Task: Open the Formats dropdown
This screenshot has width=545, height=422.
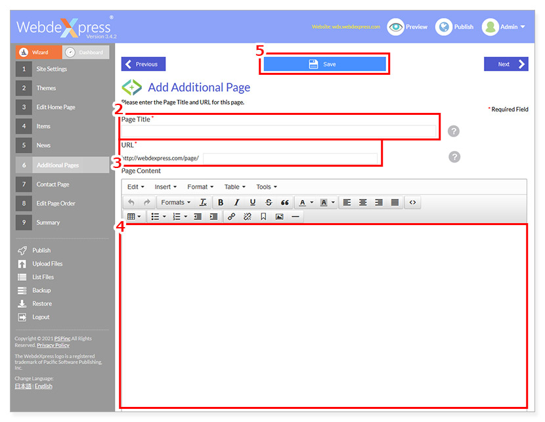Action: [x=175, y=203]
